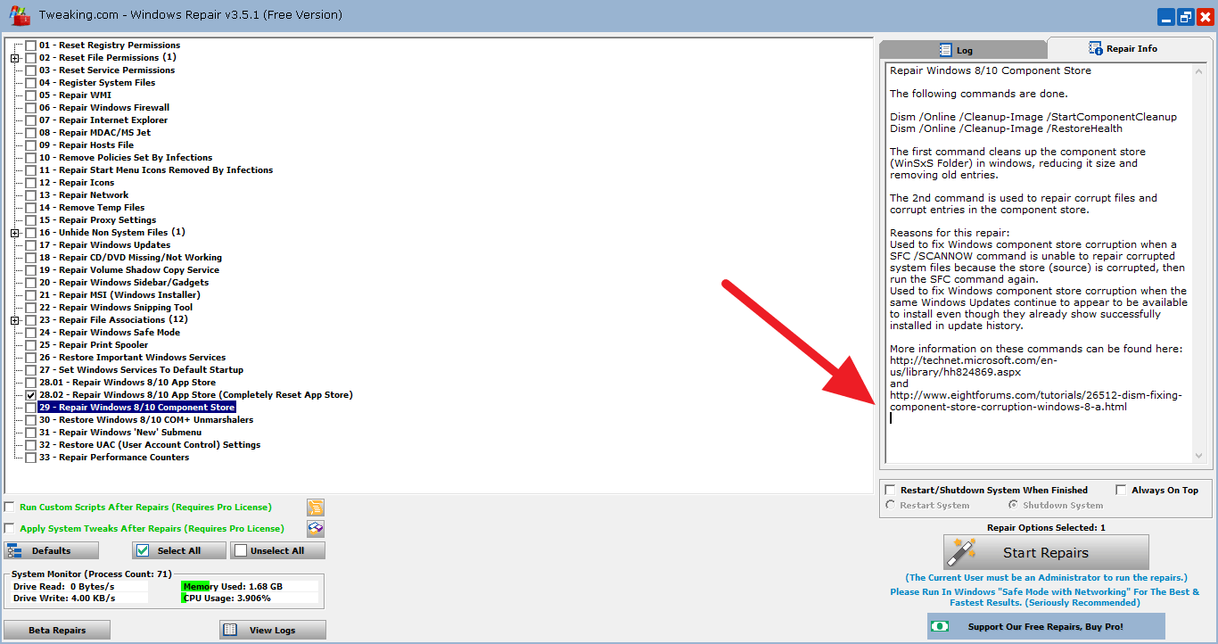Expand 02 - Reset File Permissions
The width and height of the screenshot is (1218, 644).
(x=15, y=58)
